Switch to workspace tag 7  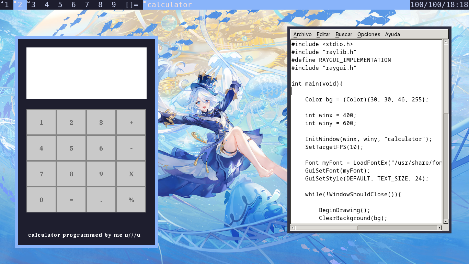87,5
